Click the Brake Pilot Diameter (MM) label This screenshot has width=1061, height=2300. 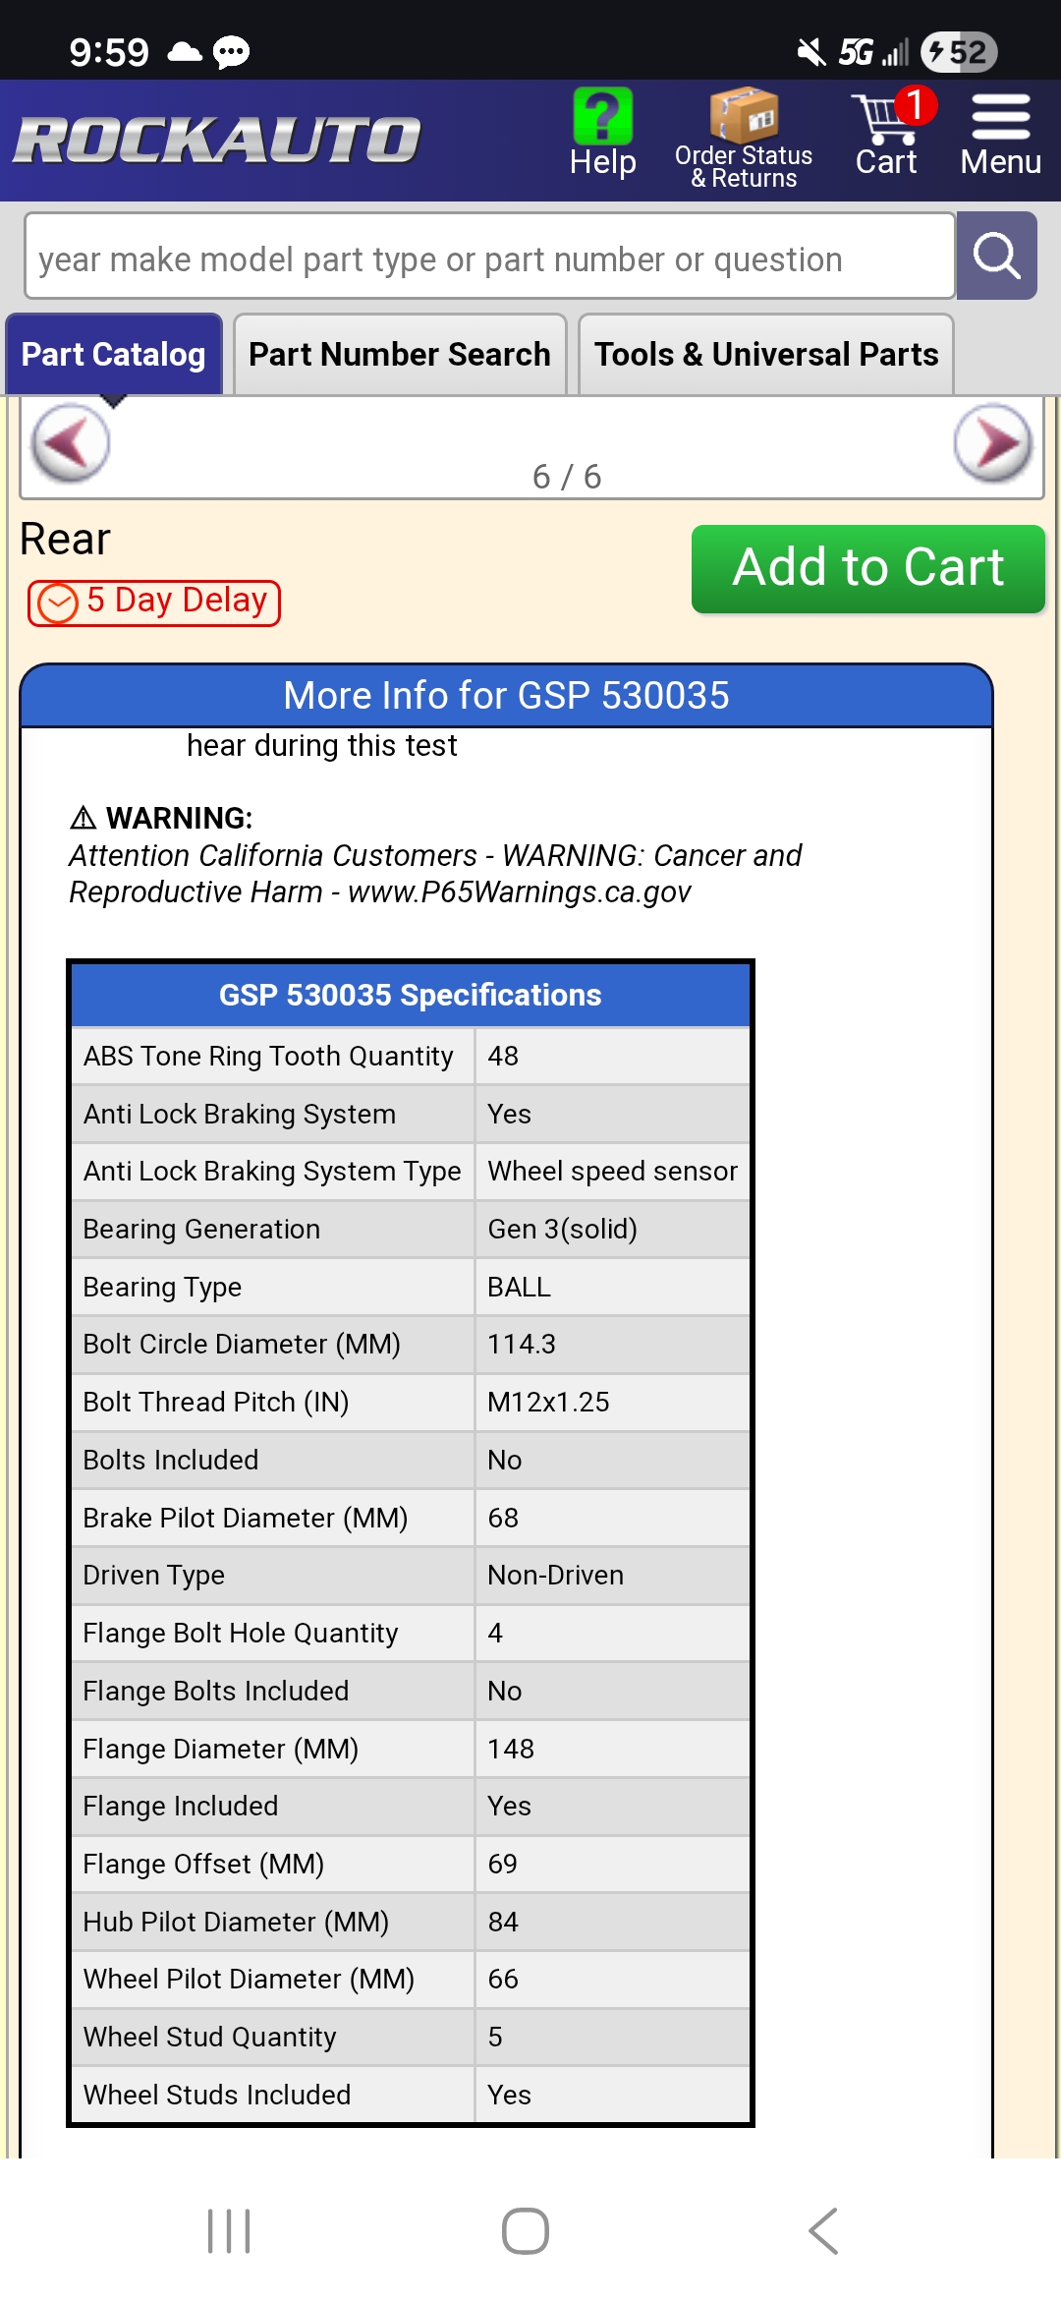pyautogui.click(x=246, y=1518)
